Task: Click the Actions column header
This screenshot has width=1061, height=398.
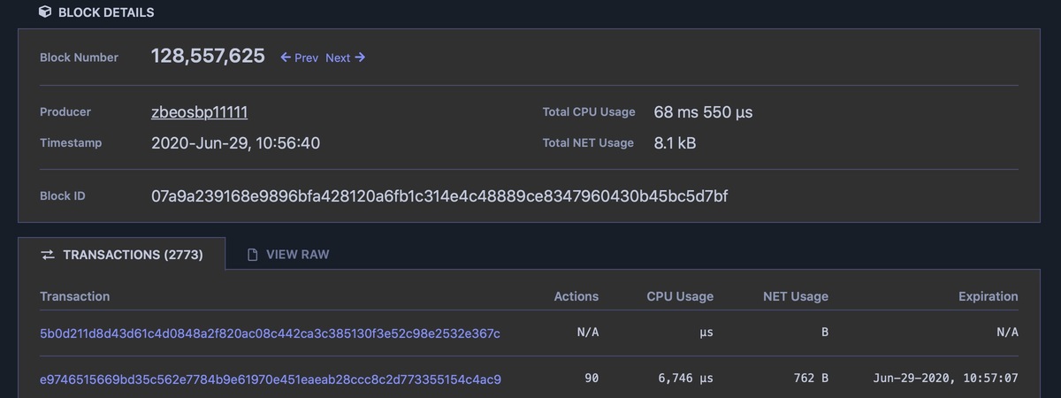Action: [576, 296]
